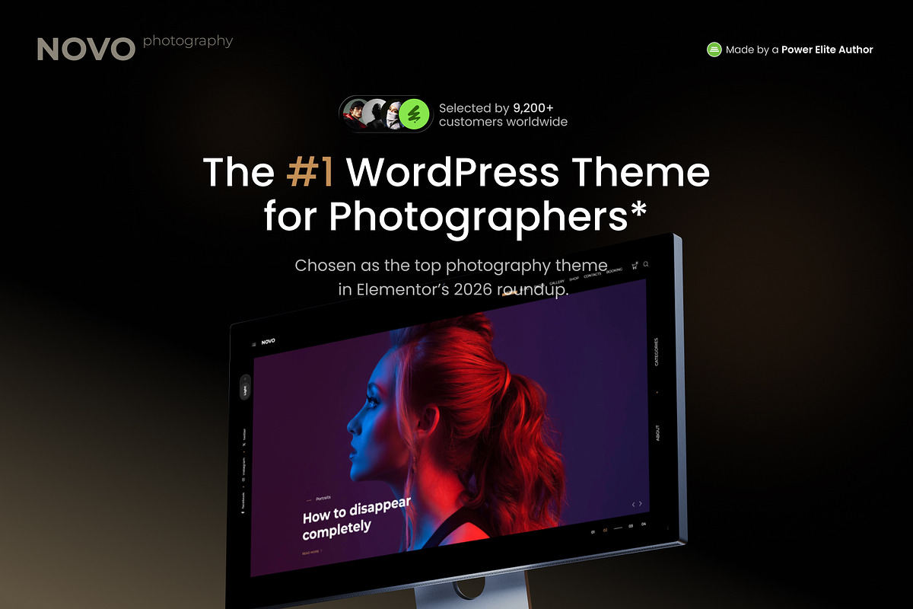Open the Instagram social link
The image size is (913, 609).
[243, 469]
